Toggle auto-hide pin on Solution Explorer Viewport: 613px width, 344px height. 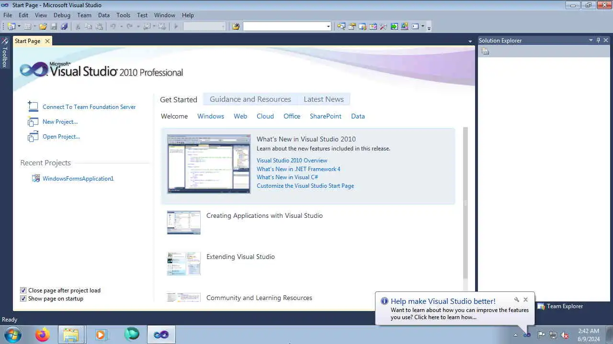598,41
